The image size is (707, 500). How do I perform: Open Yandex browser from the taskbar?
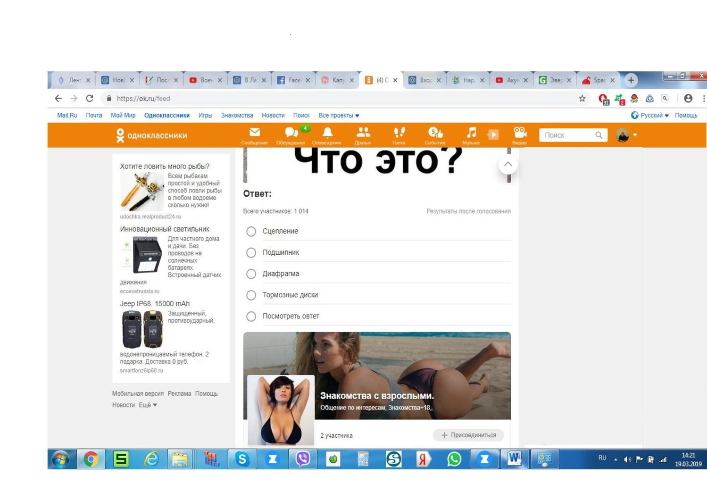(x=424, y=459)
